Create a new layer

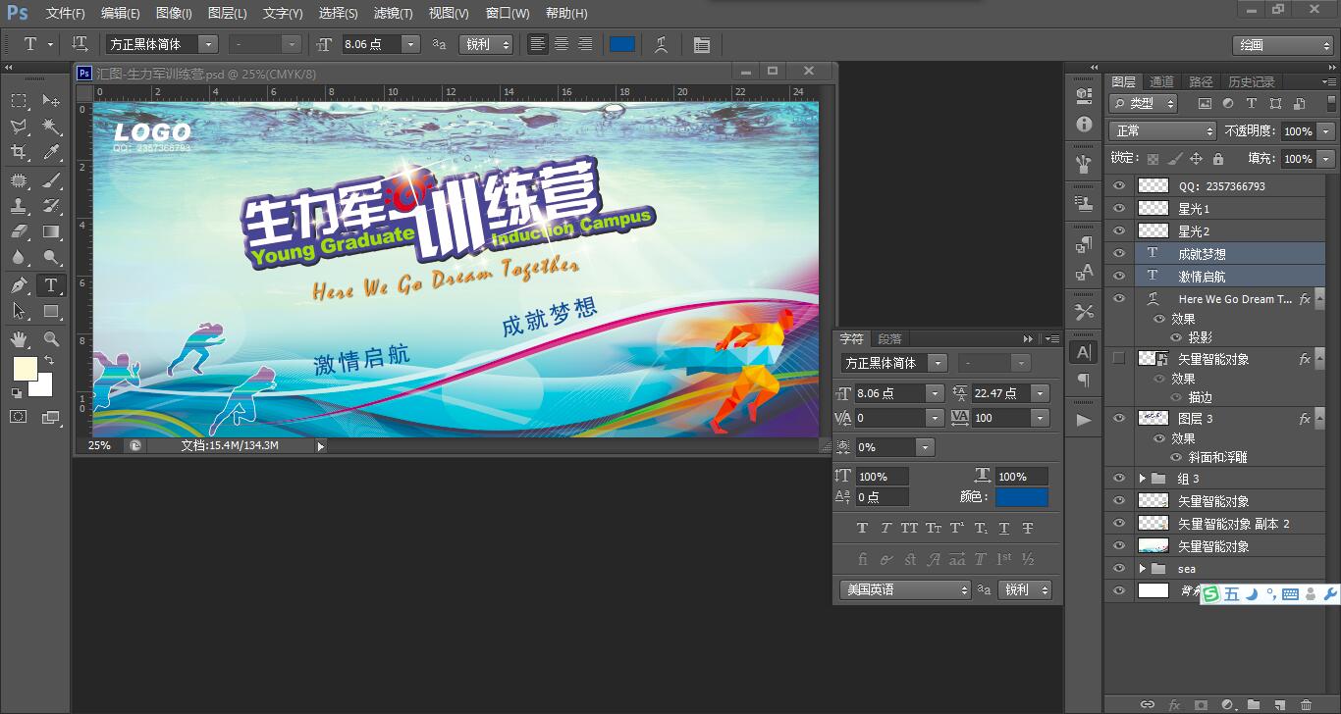click(x=1279, y=704)
